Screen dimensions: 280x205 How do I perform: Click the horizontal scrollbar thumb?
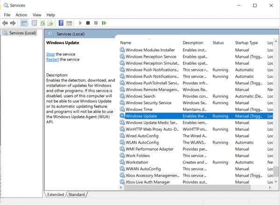coord(187,187)
